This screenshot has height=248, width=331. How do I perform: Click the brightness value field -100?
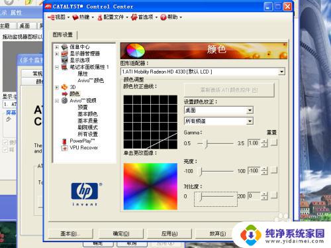(254, 170)
